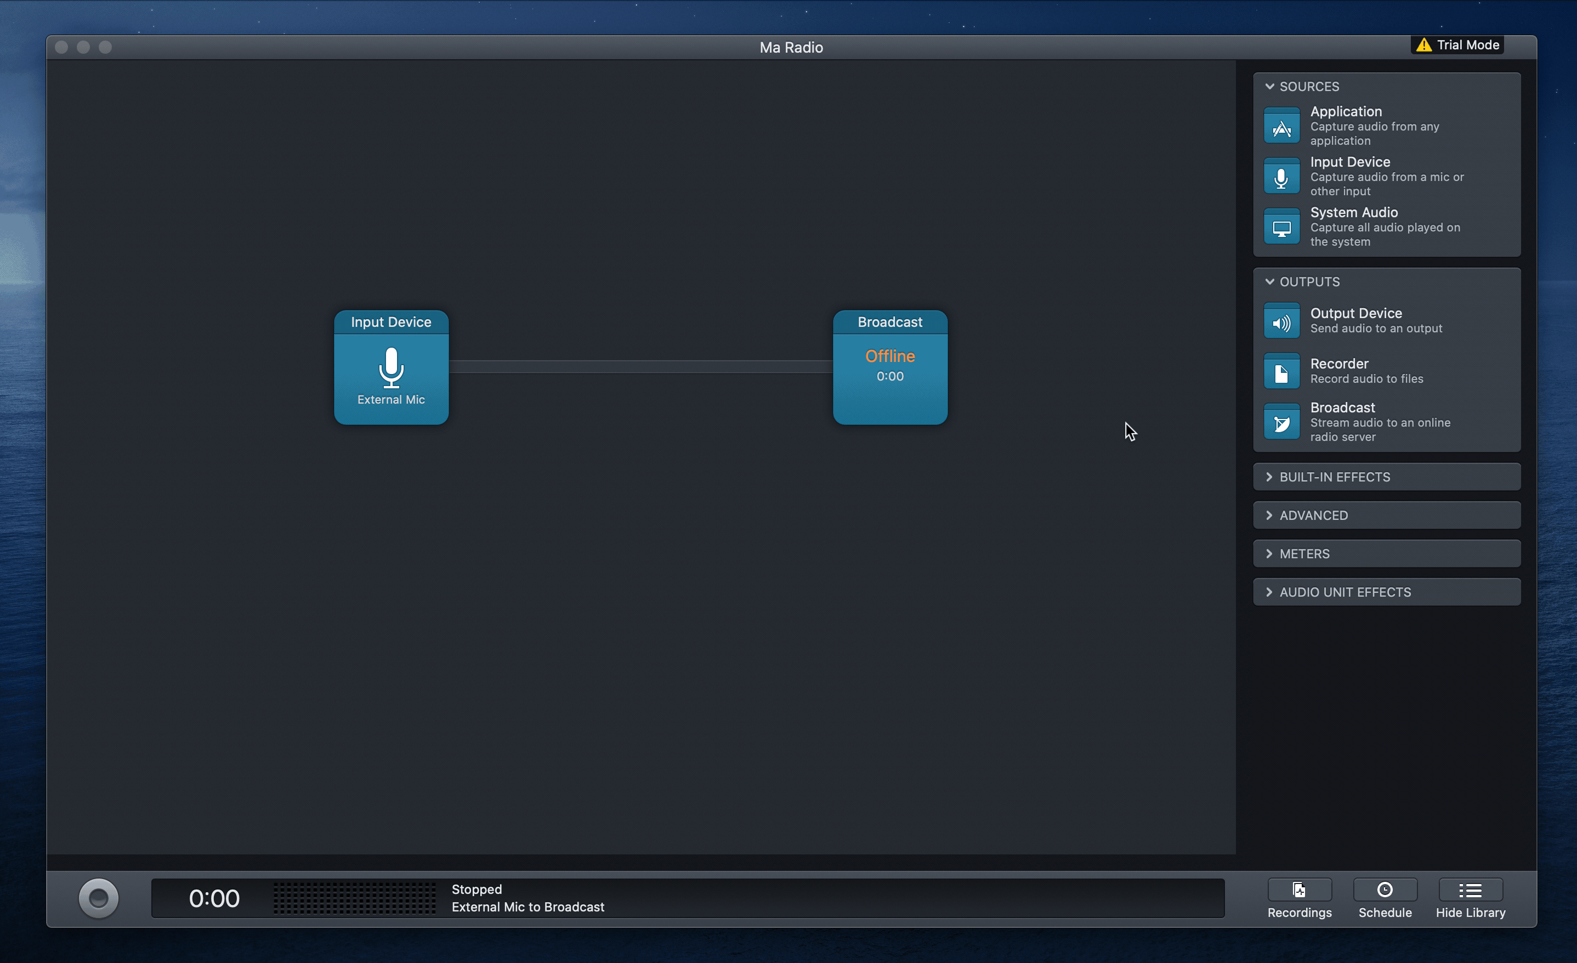Viewport: 1577px width, 963px height.
Task: Click the Broadcast block title
Action: point(890,322)
